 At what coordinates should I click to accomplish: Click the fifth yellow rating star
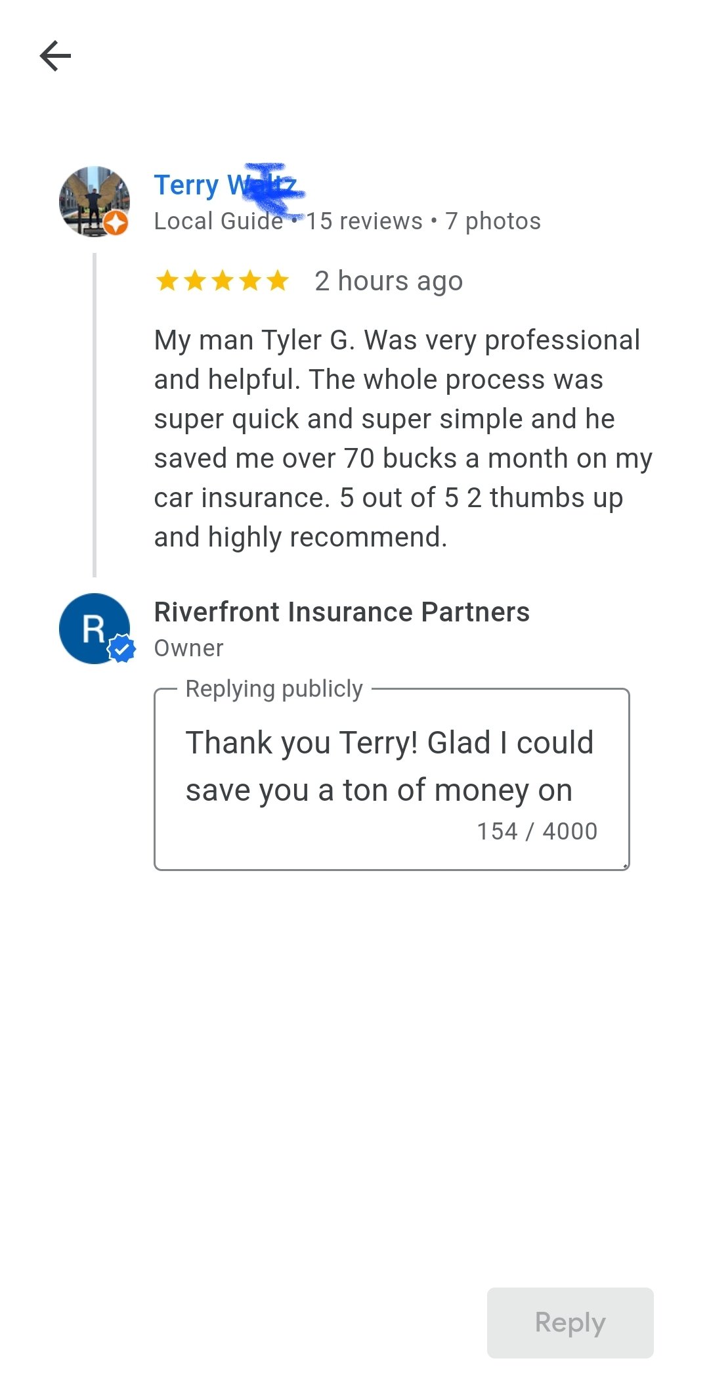pos(278,281)
